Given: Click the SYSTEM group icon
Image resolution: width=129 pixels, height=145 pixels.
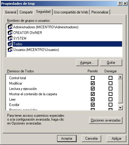Looking at the screenshot, I should tap(10, 38).
